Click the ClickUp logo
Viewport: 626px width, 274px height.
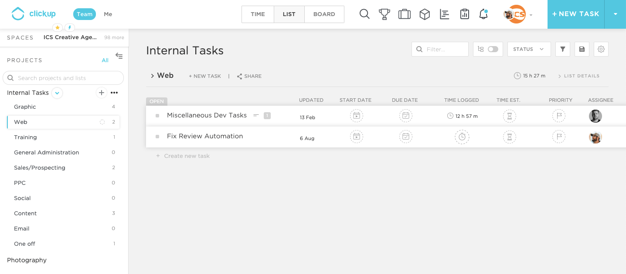click(x=34, y=14)
